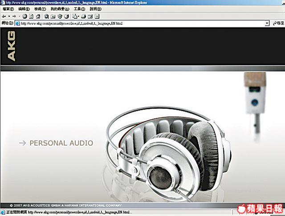
Task: Click the AKG logo
Action: [12, 46]
